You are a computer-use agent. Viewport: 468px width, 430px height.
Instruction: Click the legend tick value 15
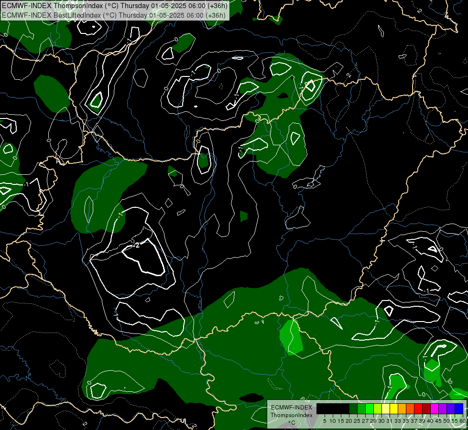(x=341, y=421)
